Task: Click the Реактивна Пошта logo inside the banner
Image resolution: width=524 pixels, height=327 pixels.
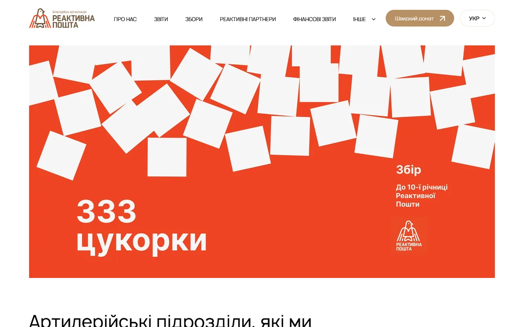Action: (x=409, y=235)
